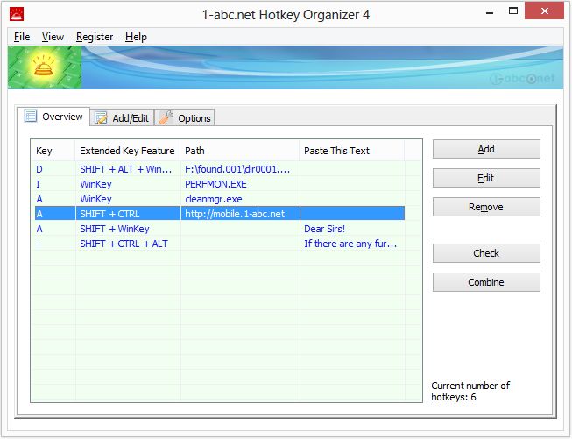Click the Overview tab list icon

pos(31,117)
